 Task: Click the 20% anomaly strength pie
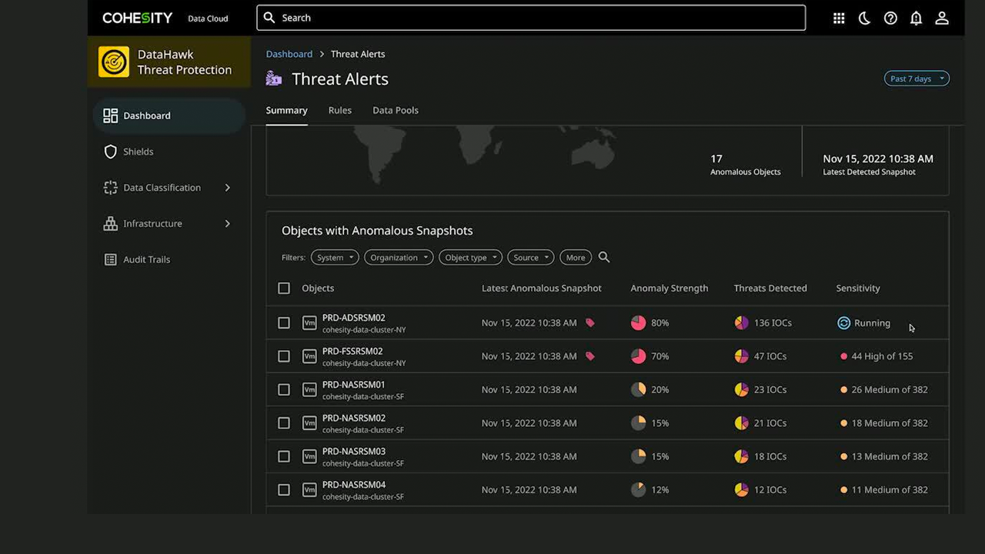pyautogui.click(x=638, y=389)
